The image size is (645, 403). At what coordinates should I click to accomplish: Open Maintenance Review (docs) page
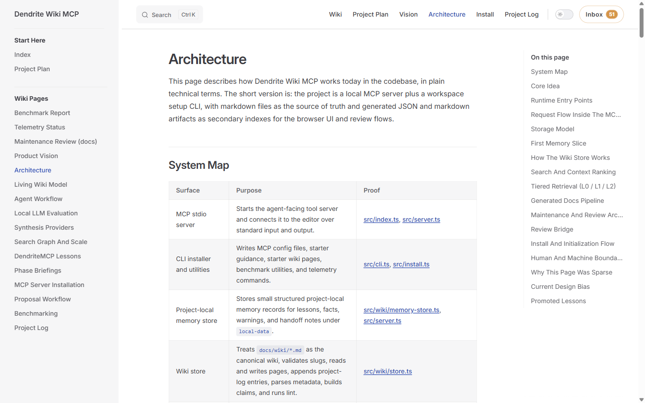click(56, 141)
